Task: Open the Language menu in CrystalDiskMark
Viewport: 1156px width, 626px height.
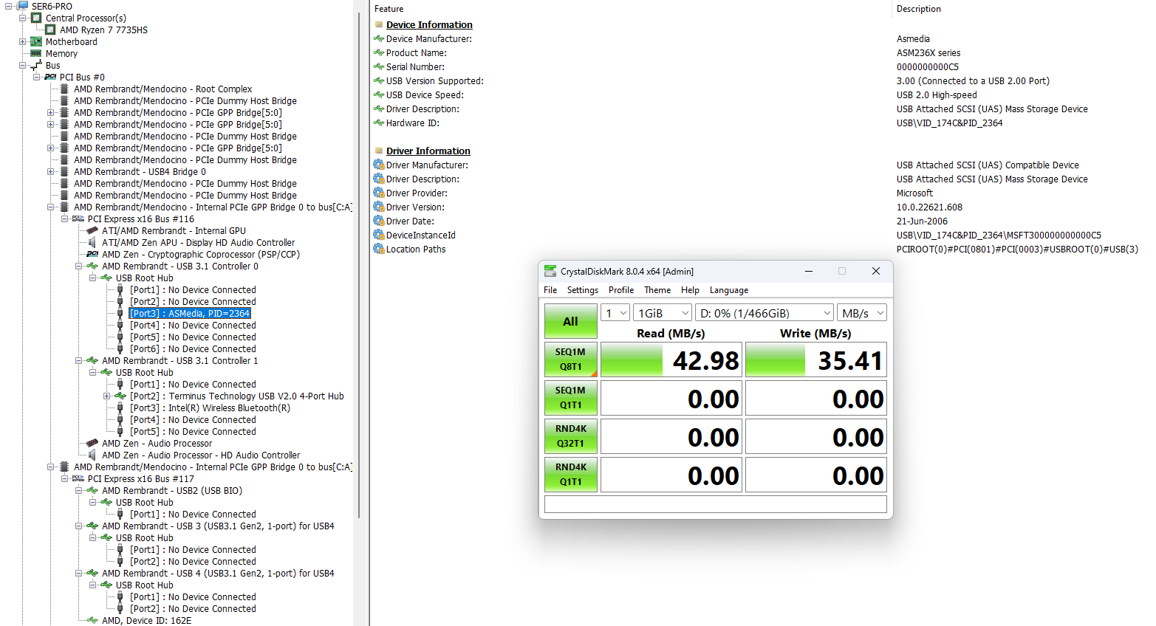Action: [729, 290]
